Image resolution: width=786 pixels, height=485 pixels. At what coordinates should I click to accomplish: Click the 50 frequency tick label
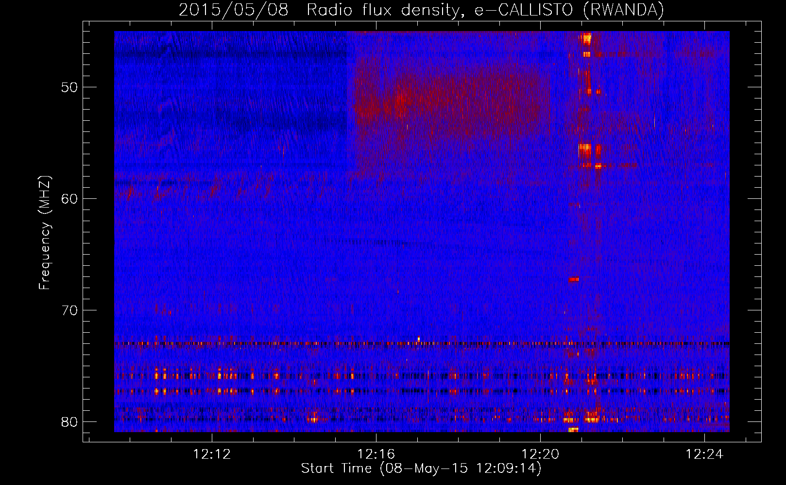point(69,87)
